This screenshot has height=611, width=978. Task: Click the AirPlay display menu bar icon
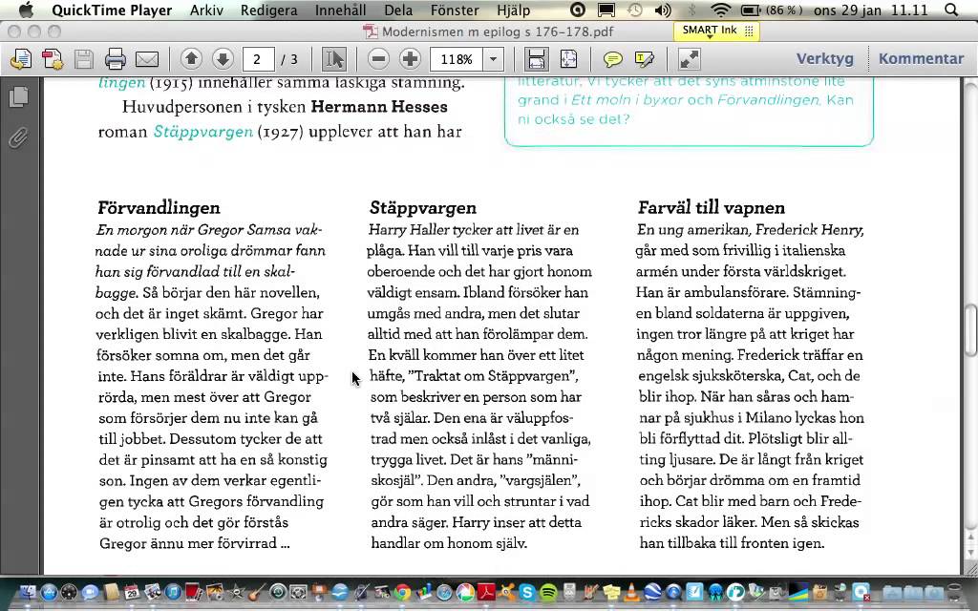pos(606,10)
